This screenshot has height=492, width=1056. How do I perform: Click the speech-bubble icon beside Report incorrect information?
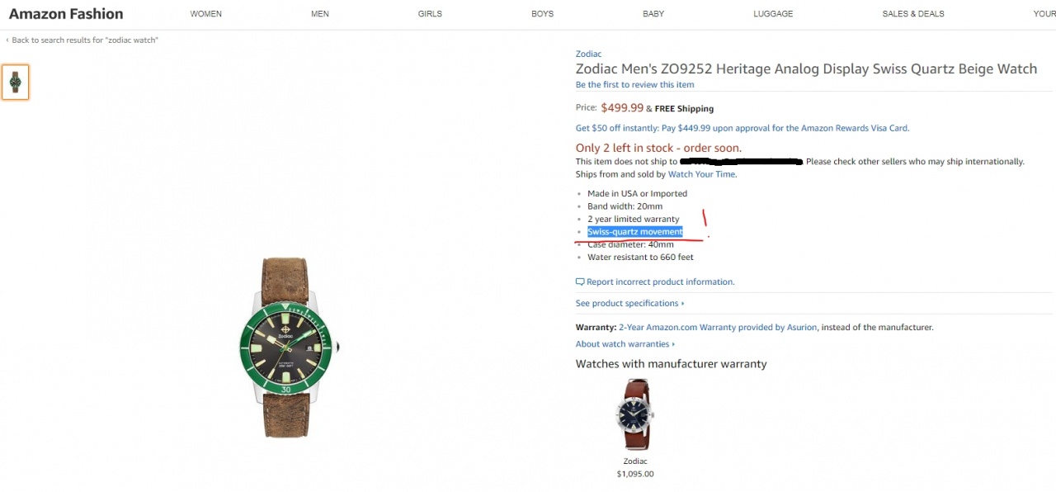(580, 282)
